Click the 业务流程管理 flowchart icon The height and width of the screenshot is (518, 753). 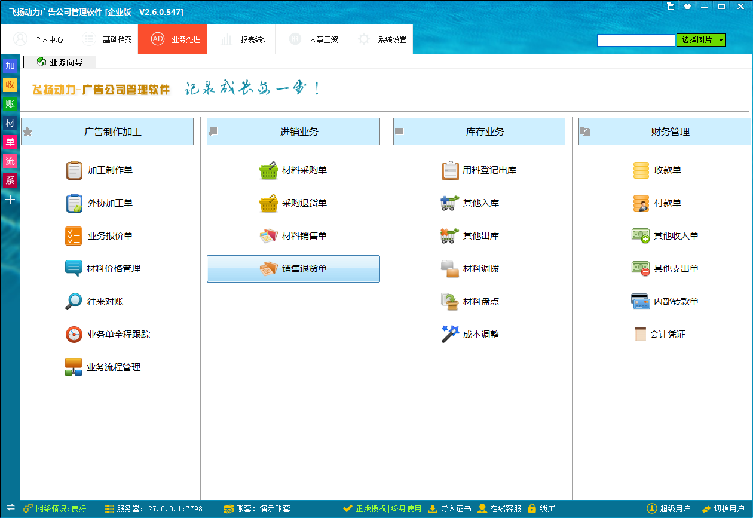74,367
